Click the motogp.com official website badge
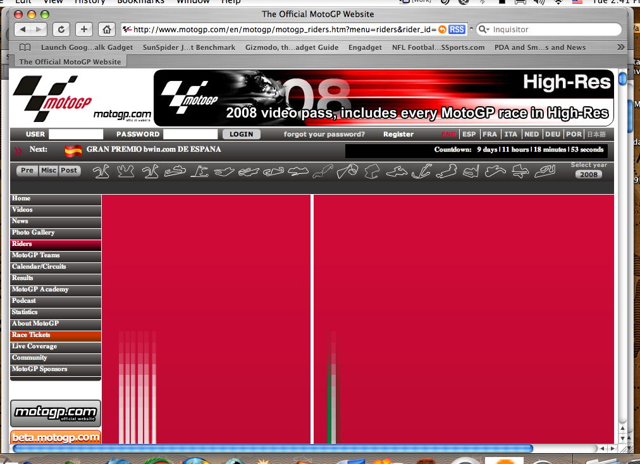Image resolution: width=640 pixels, height=464 pixels. [x=56, y=413]
